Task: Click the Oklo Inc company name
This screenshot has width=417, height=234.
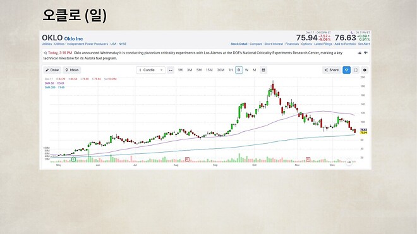Action: click(73, 38)
